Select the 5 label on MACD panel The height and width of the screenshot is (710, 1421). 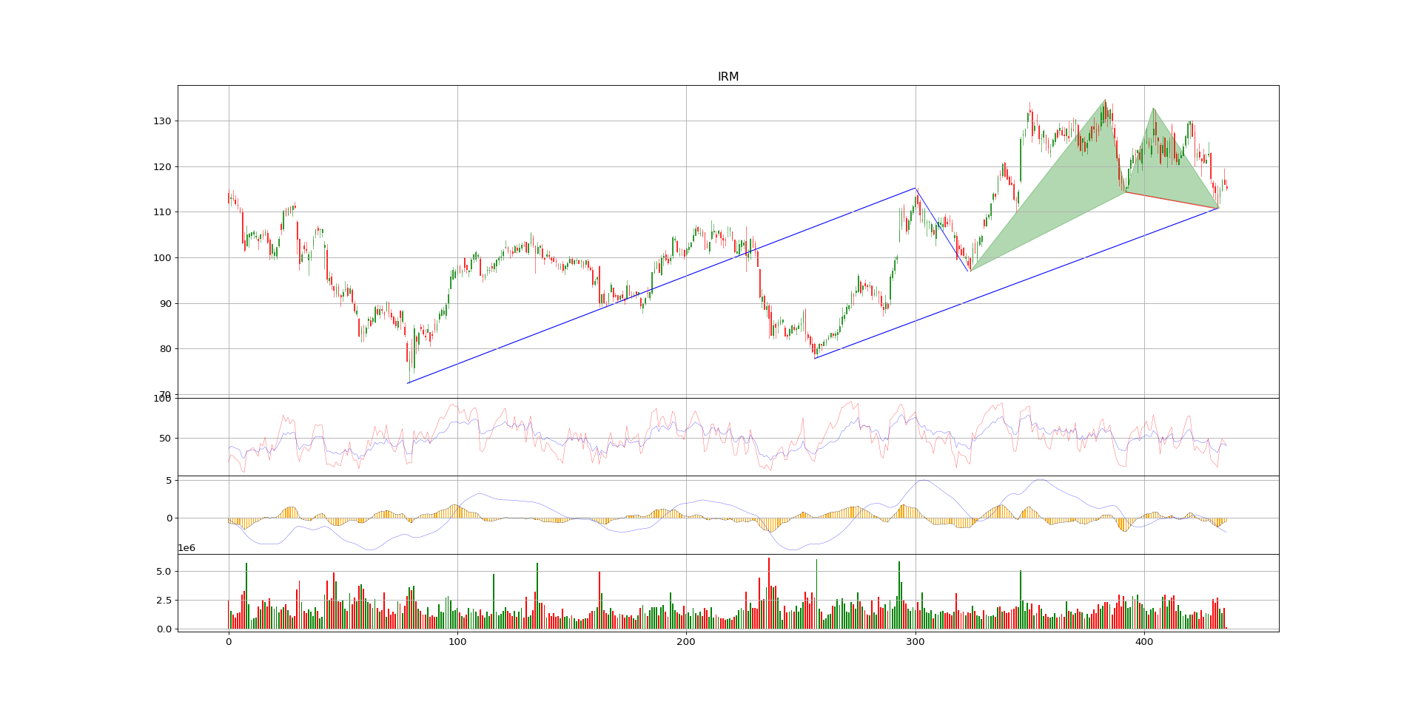[x=169, y=481]
